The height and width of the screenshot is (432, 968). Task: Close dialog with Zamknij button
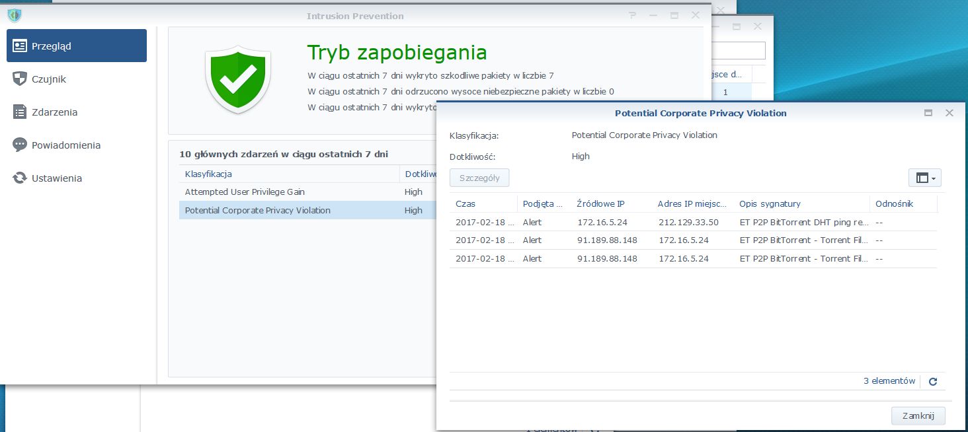pos(918,415)
